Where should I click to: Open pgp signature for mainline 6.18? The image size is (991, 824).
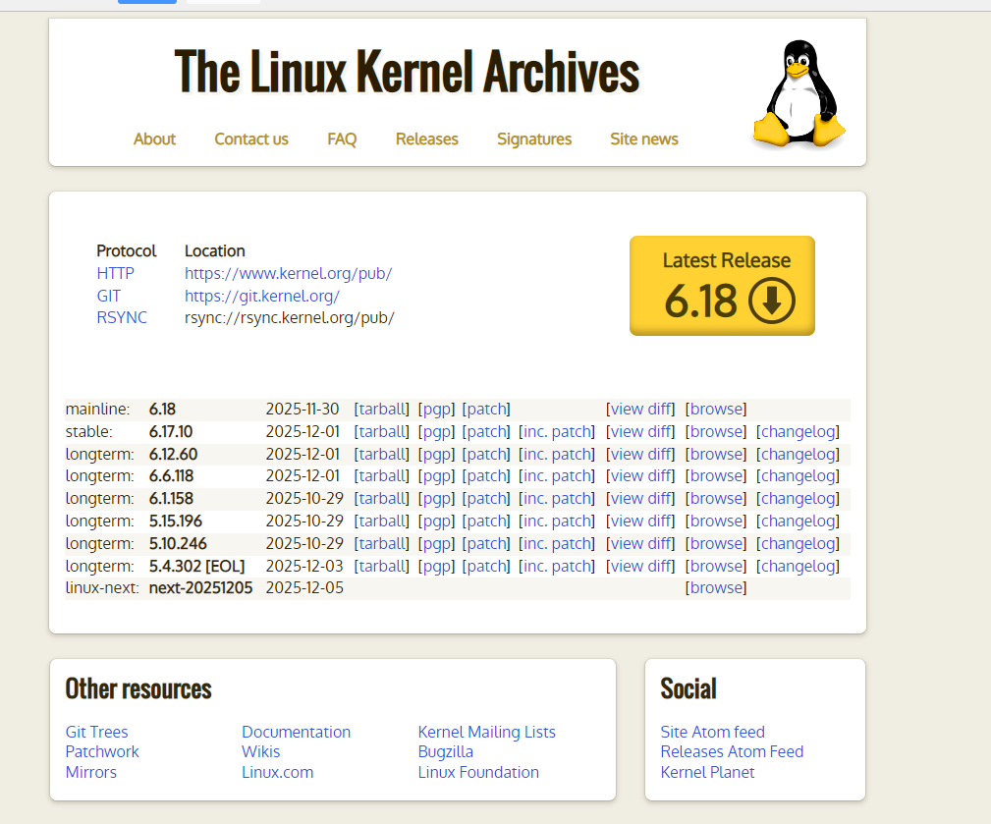click(x=436, y=409)
